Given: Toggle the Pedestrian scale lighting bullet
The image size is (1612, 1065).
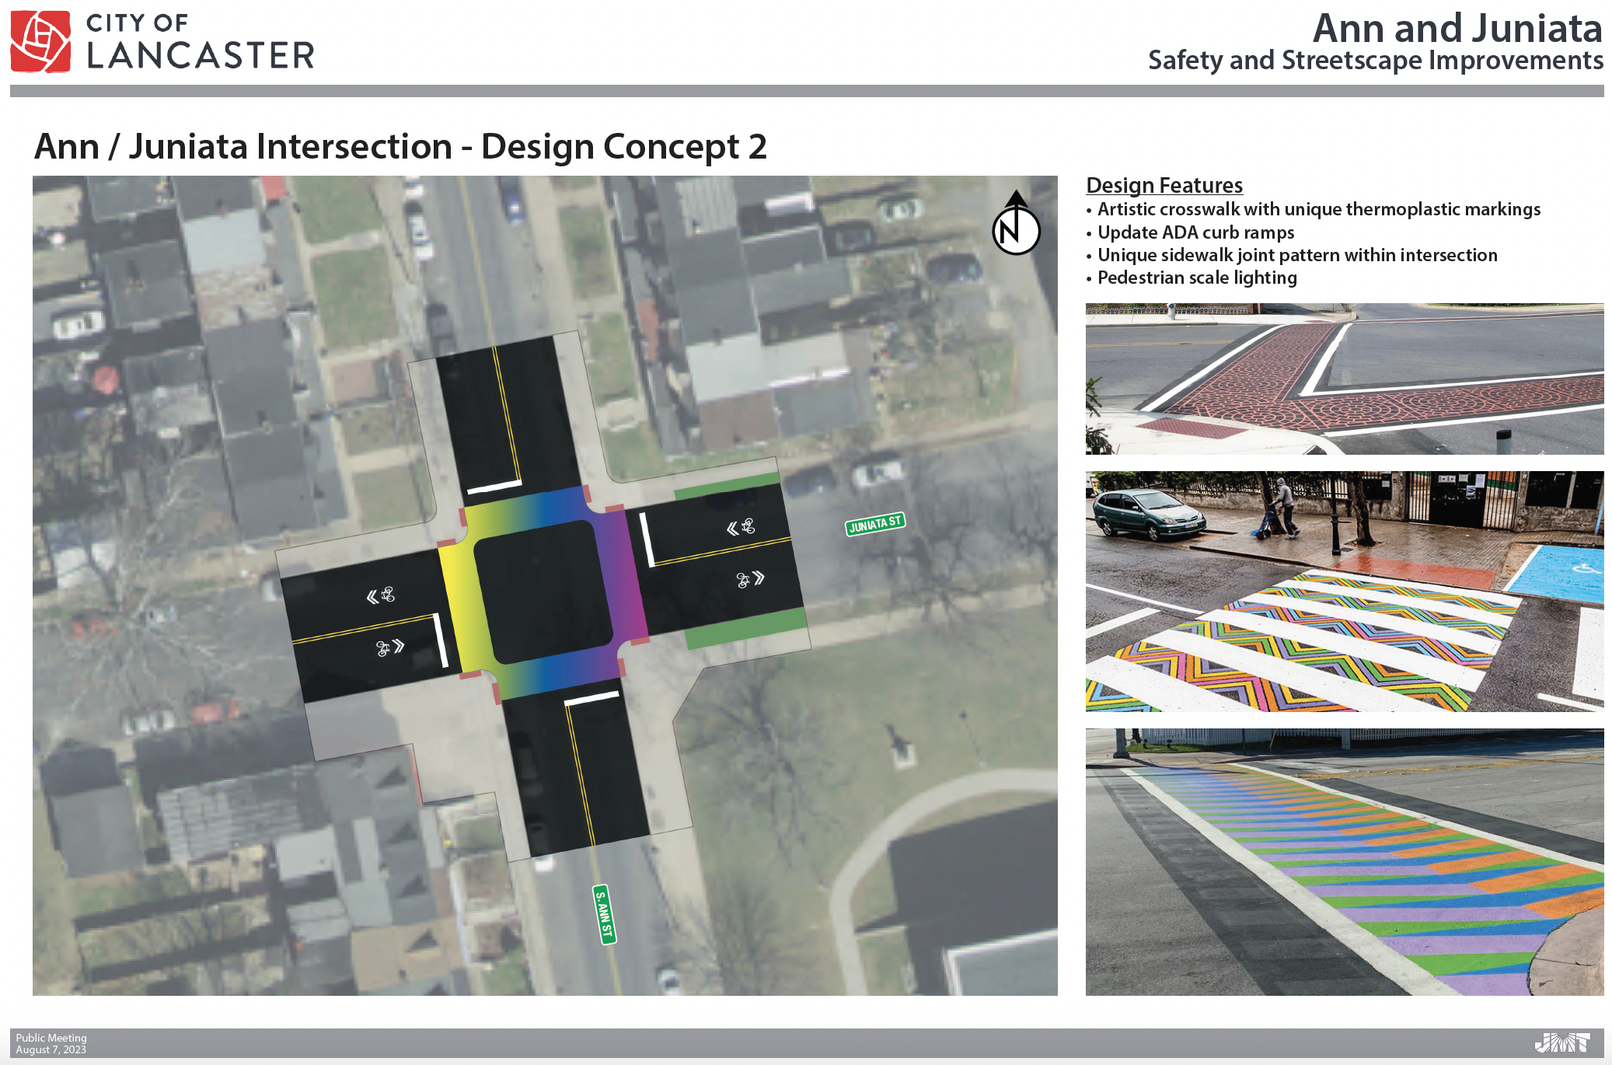Looking at the screenshot, I should pyautogui.click(x=1197, y=277).
